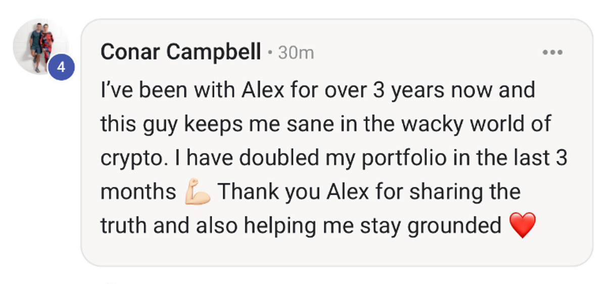Click the blue badge showing 4

[61, 67]
